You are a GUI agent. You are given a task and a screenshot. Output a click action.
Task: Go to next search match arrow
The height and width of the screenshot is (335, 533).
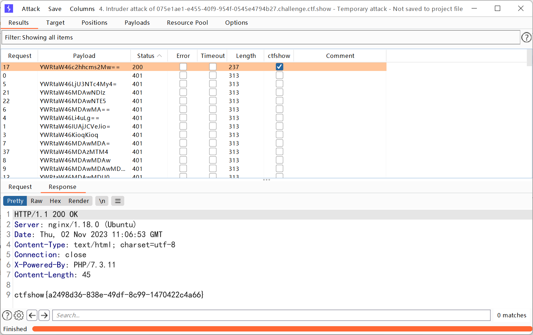[44, 315]
